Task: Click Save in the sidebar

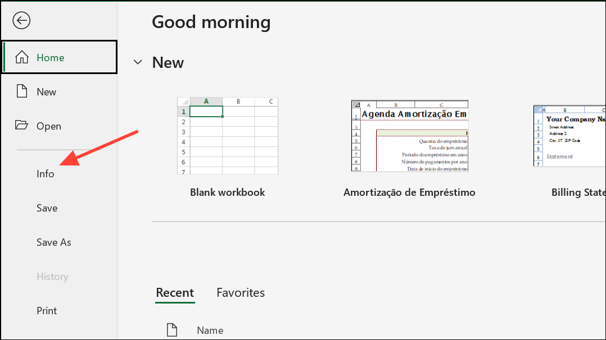Action: click(x=47, y=208)
